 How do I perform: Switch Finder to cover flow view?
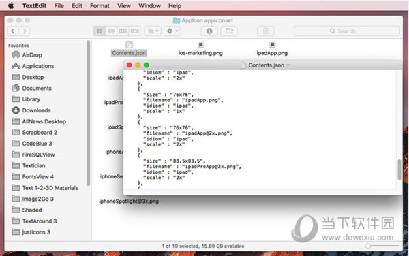coord(134,31)
